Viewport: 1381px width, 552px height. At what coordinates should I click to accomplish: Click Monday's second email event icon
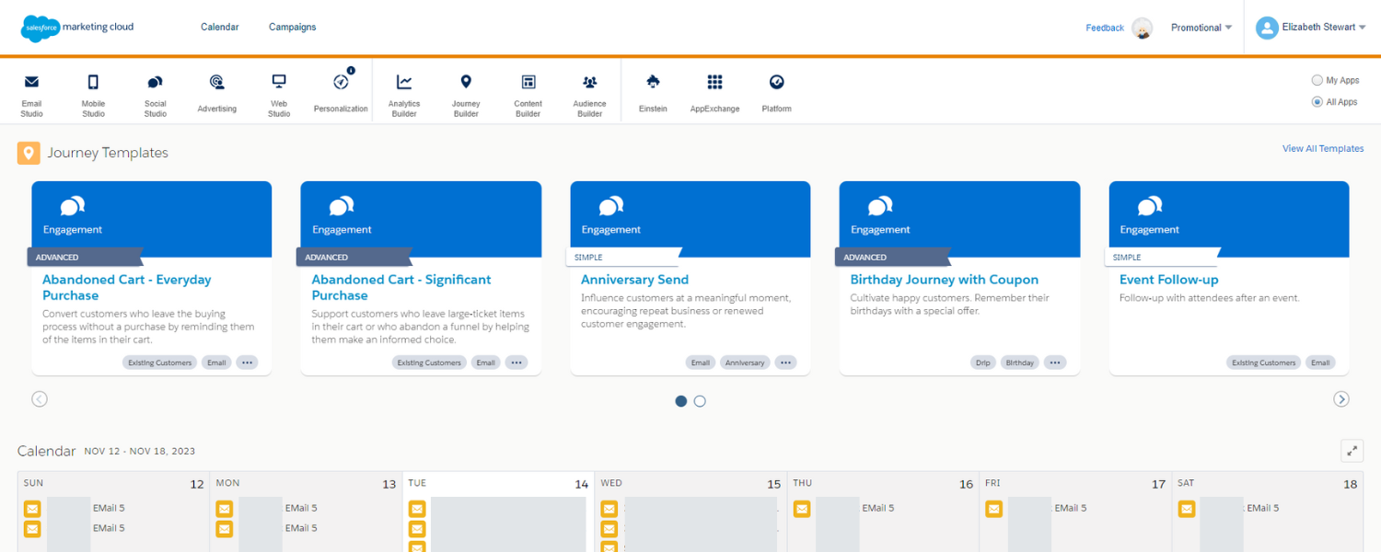coord(225,529)
